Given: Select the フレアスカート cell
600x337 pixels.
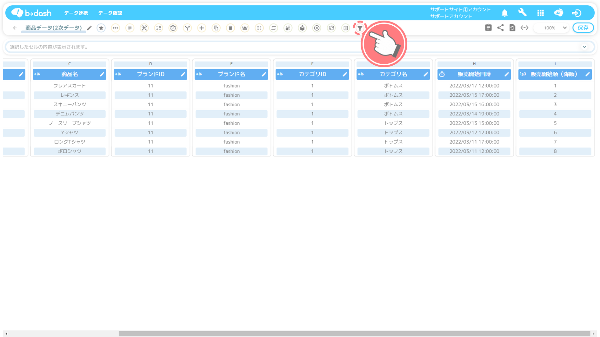Looking at the screenshot, I should 70,86.
